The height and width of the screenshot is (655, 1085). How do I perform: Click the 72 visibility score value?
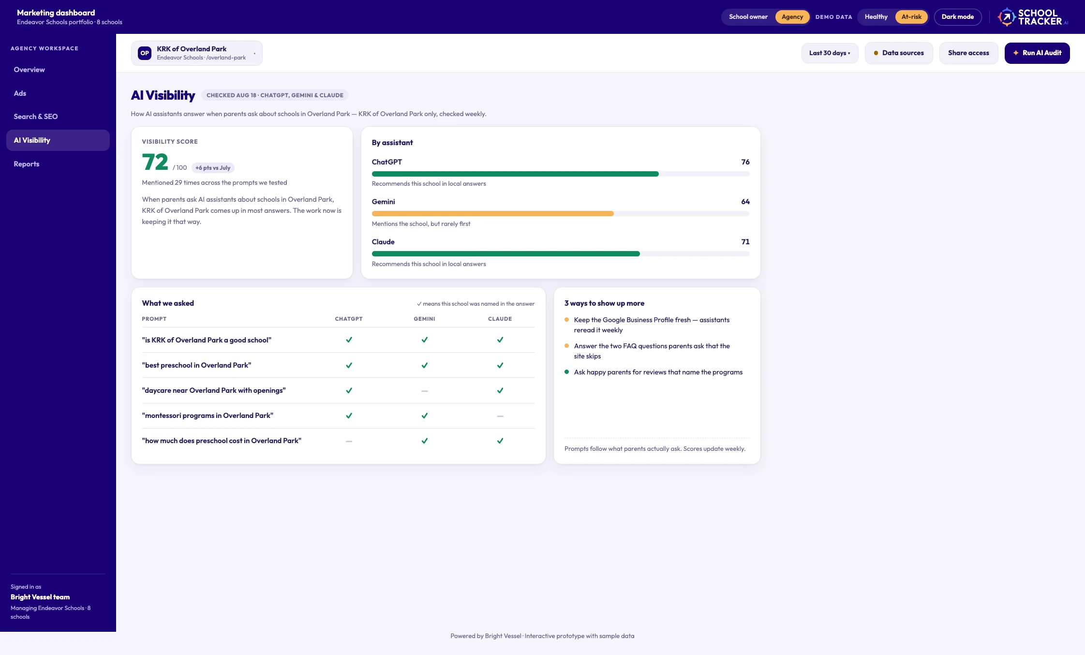pos(155,162)
